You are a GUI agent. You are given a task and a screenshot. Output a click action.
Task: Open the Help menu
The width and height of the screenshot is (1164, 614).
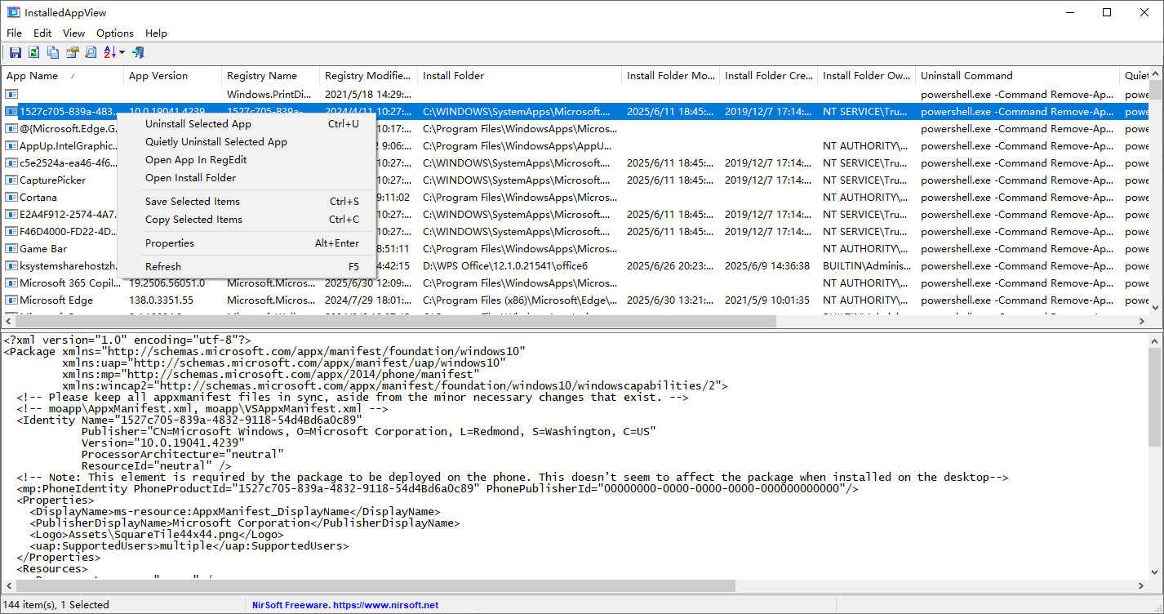coord(156,33)
